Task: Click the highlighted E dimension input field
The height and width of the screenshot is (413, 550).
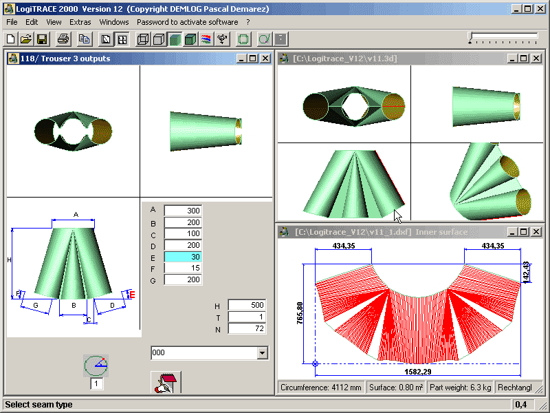Action: click(x=183, y=257)
